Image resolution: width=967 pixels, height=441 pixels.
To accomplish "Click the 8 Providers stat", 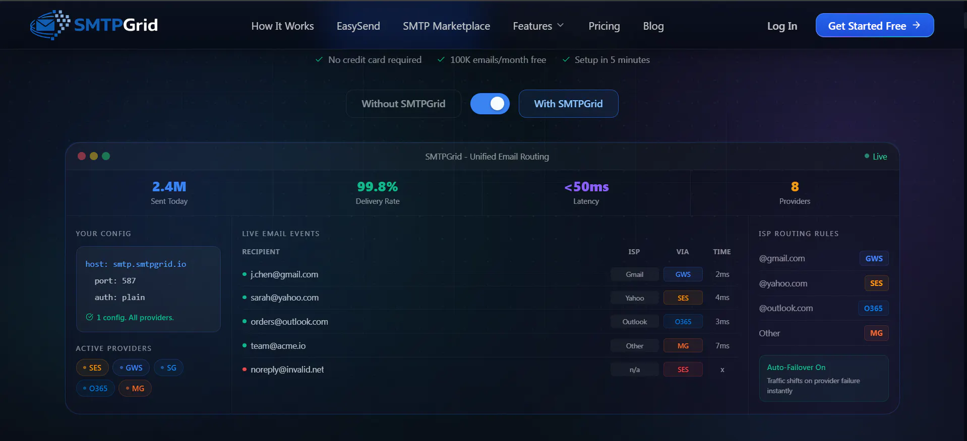I will coord(795,193).
